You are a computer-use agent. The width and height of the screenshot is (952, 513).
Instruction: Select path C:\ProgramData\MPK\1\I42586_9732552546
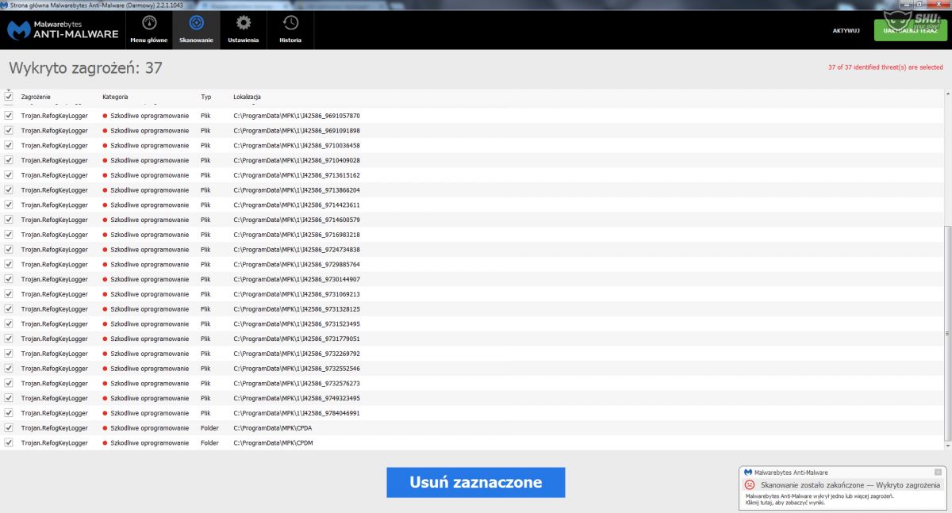[x=297, y=369]
